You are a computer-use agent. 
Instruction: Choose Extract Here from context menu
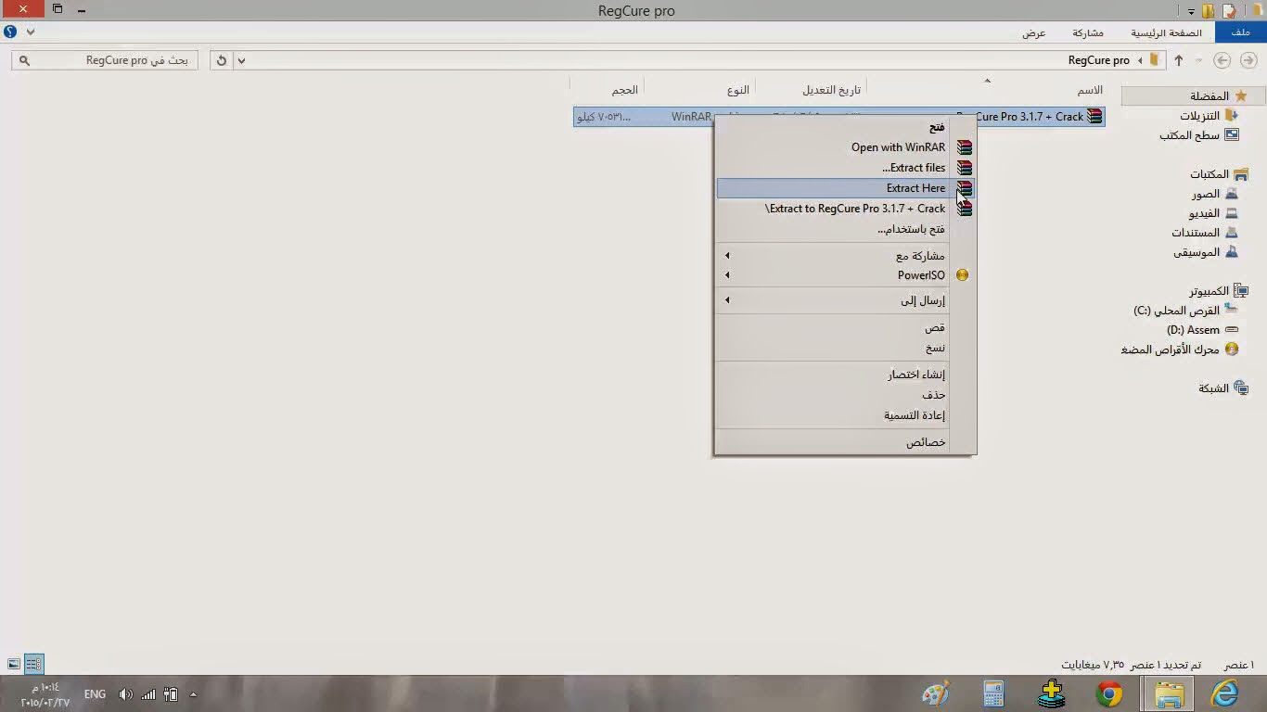pyautogui.click(x=845, y=188)
